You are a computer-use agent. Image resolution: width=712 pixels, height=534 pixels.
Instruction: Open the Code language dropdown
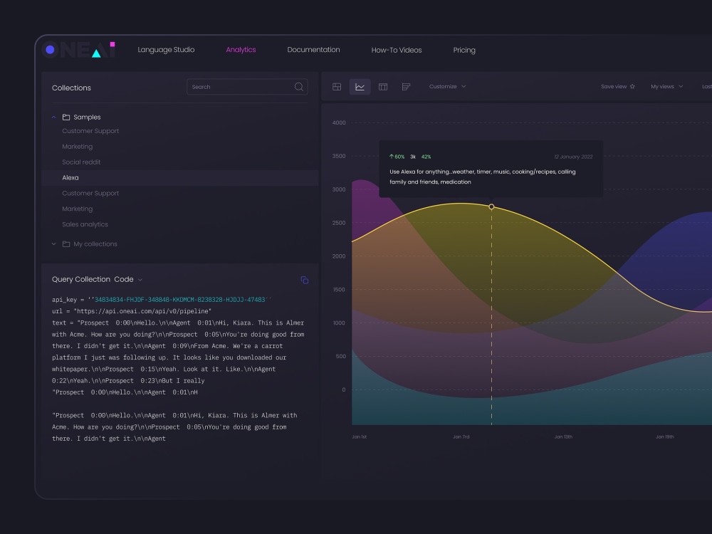pyautogui.click(x=128, y=279)
